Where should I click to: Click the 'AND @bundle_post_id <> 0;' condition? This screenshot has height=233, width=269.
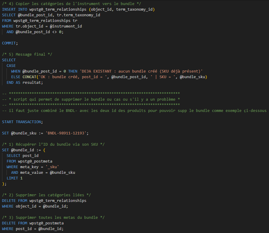click(35, 32)
